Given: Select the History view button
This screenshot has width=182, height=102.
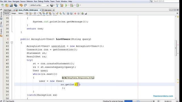Looking at the screenshot, I should pyautogui.click(x=21, y=13).
